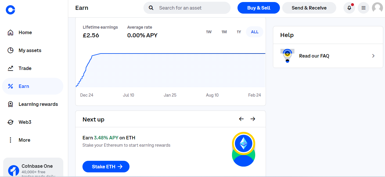Viewport: 385px width, 177px height.
Task: Click the Stake ETH button
Action: coord(106,167)
